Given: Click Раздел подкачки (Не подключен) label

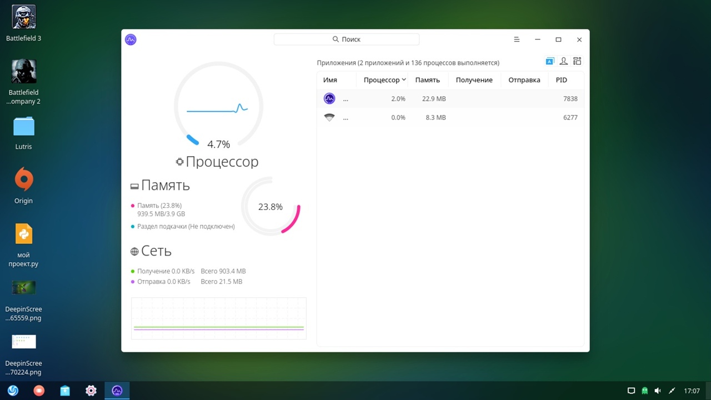Looking at the screenshot, I should click(x=186, y=227).
